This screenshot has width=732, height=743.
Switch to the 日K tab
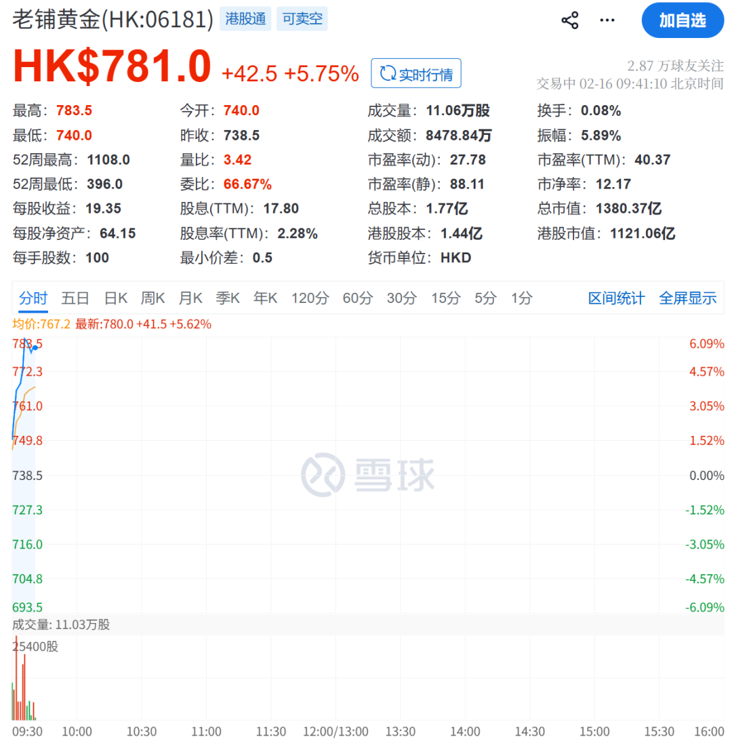pyautogui.click(x=116, y=298)
